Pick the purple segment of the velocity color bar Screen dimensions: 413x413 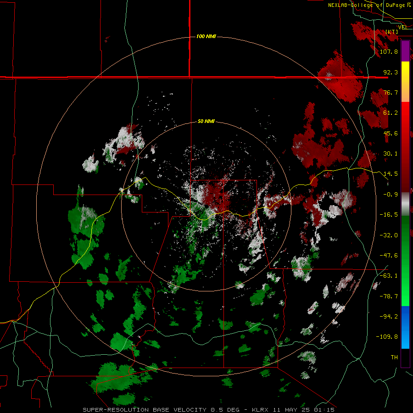tap(405, 51)
